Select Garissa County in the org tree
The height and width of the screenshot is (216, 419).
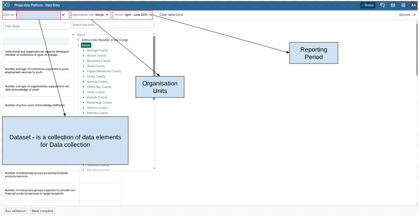tap(97, 82)
